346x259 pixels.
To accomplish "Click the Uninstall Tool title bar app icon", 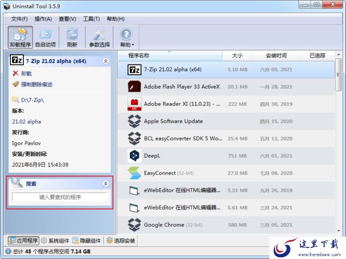I will coord(7,6).
